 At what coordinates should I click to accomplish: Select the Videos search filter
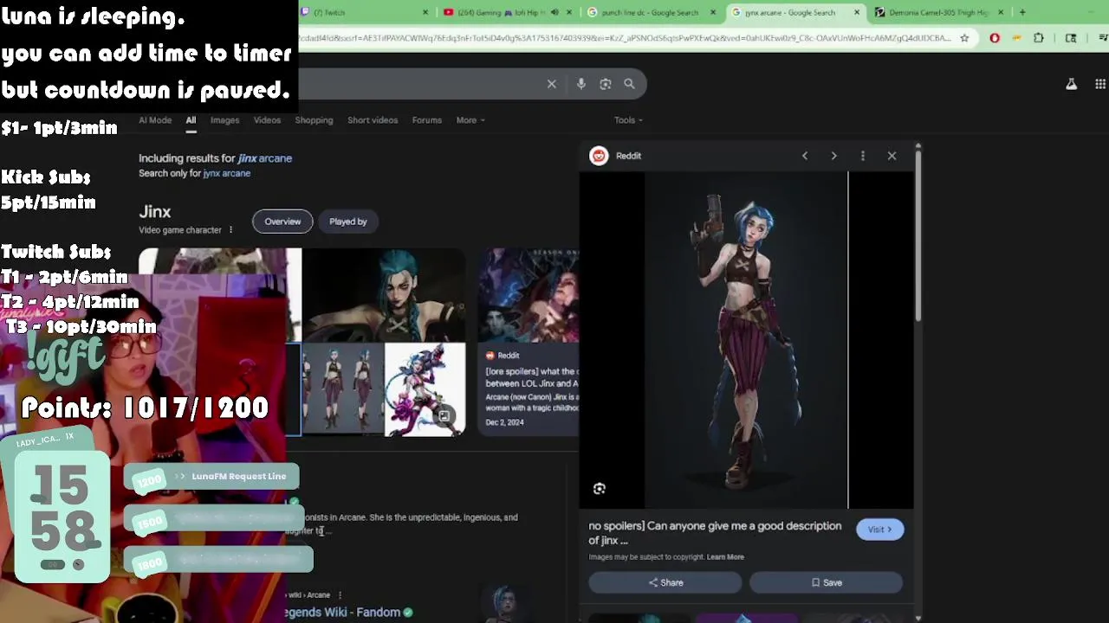[267, 120]
